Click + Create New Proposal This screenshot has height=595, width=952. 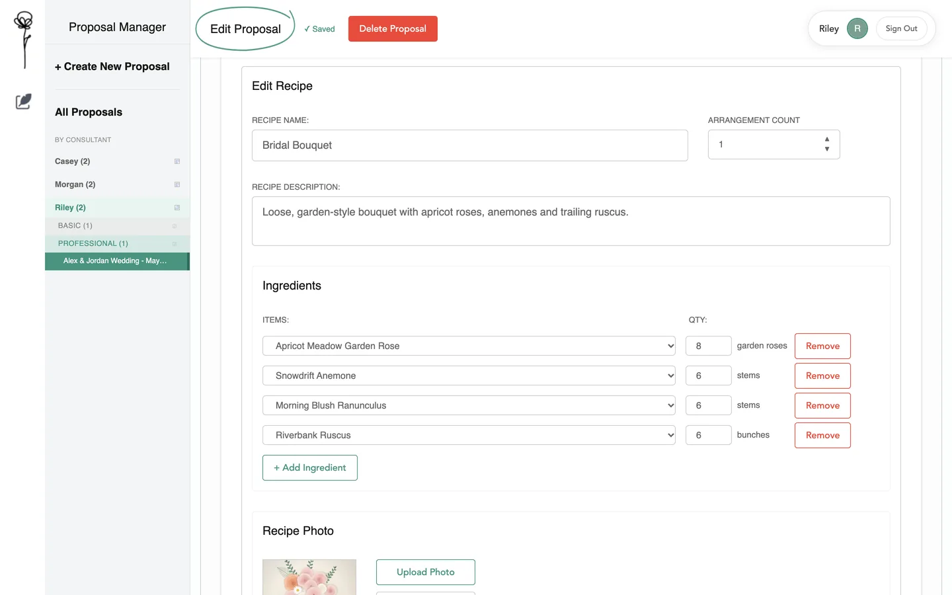pos(112,67)
